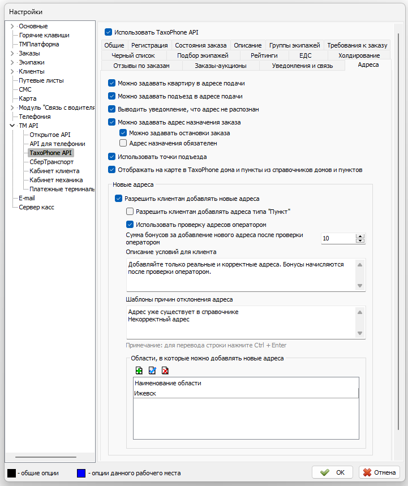The width and height of the screenshot is (408, 486).
Task: Select Горячие клавиши in the tree
Action: coord(44,35)
